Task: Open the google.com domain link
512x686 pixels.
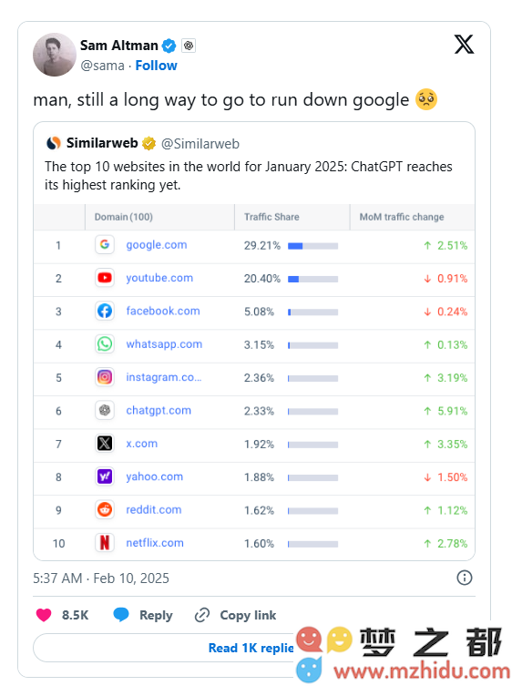Action: pyautogui.click(x=156, y=244)
